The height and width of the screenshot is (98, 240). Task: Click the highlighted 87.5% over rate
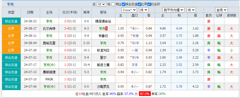click(145, 94)
